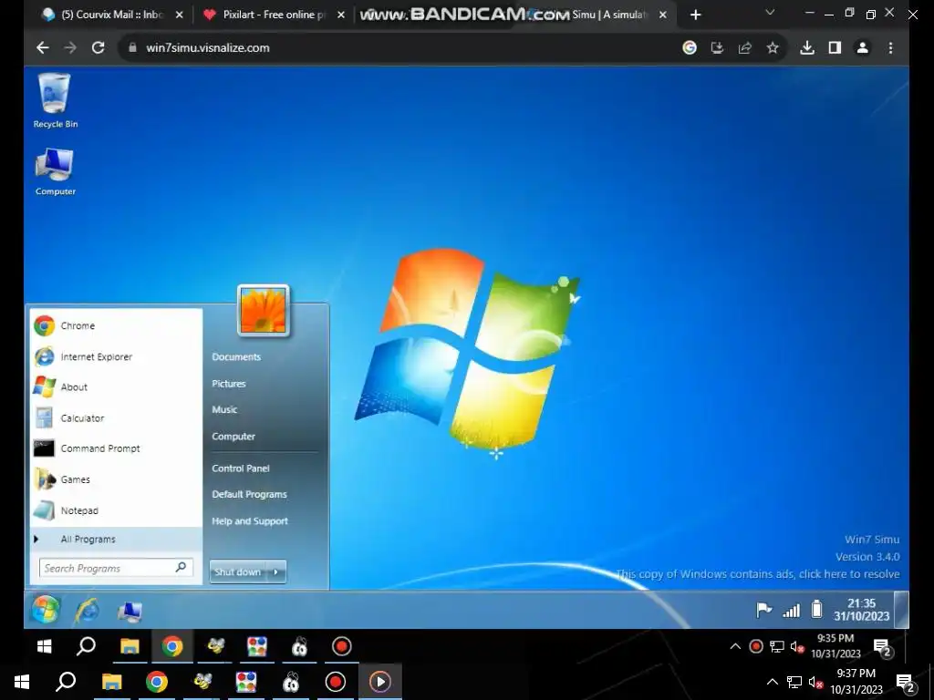934x700 pixels.
Task: Click the Search Programs field
Action: click(116, 568)
